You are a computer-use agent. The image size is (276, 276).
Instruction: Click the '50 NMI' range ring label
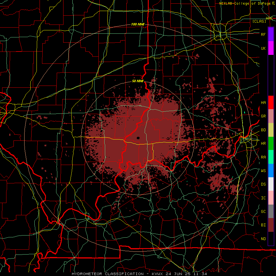point(138,81)
